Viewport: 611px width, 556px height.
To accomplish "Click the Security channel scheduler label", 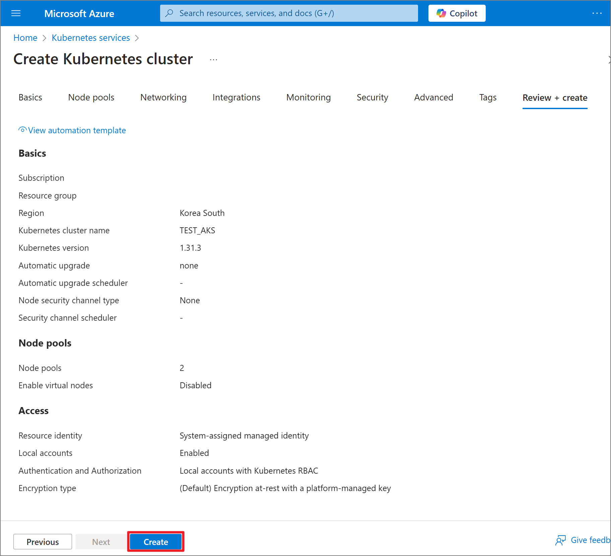I will click(67, 318).
